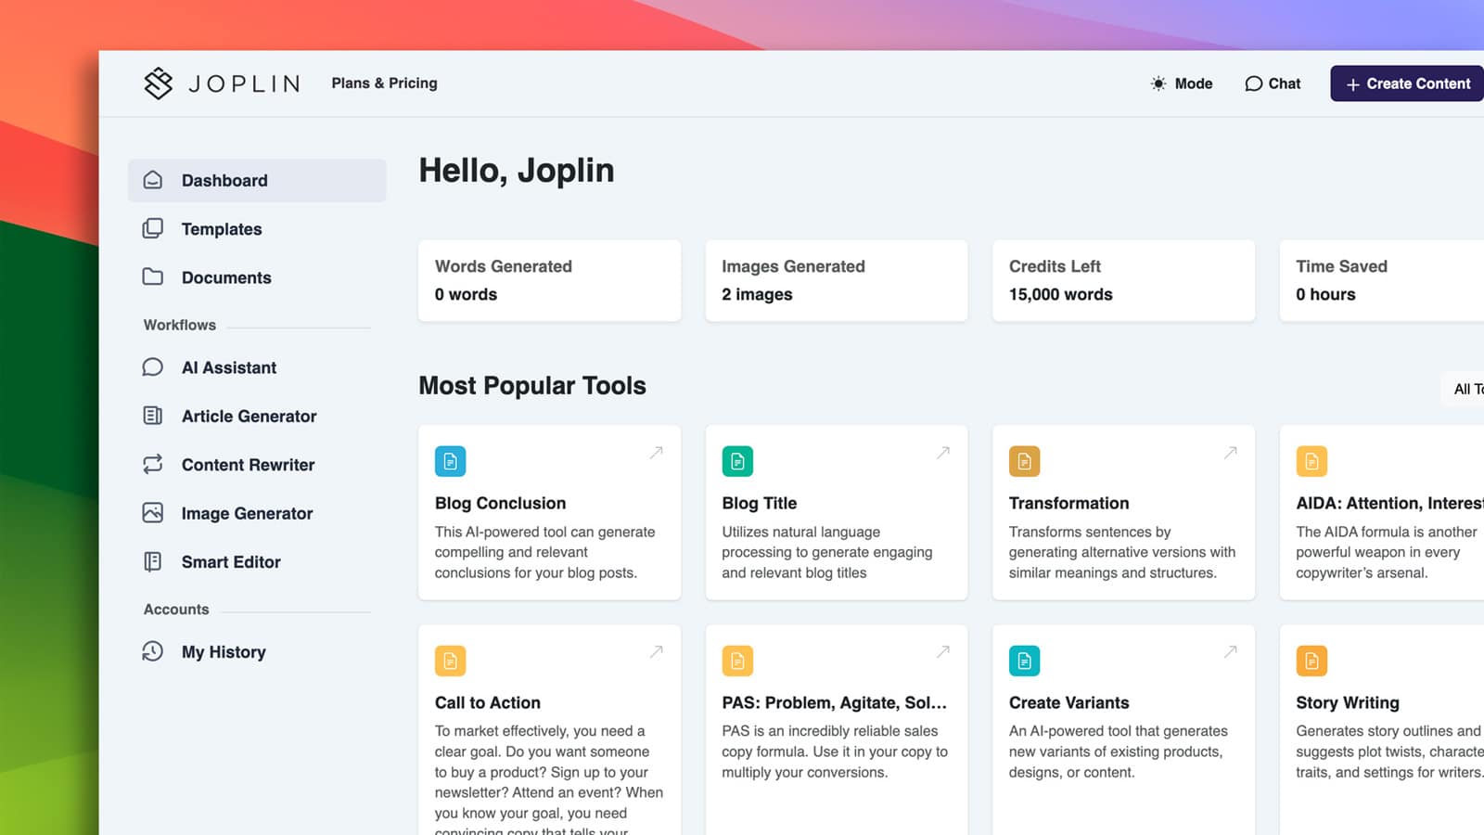
Task: Click the Story Writing orange icon
Action: (x=1311, y=661)
